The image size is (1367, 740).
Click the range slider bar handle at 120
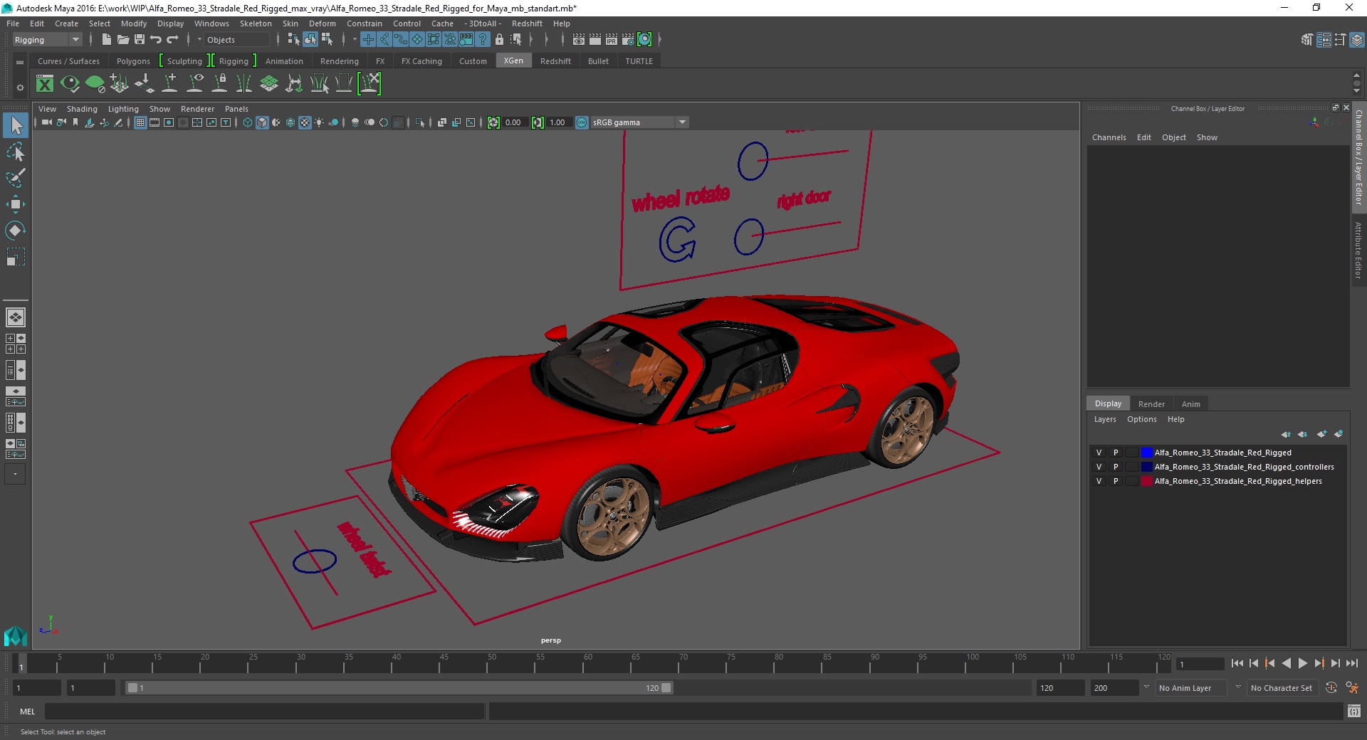pyautogui.click(x=666, y=688)
